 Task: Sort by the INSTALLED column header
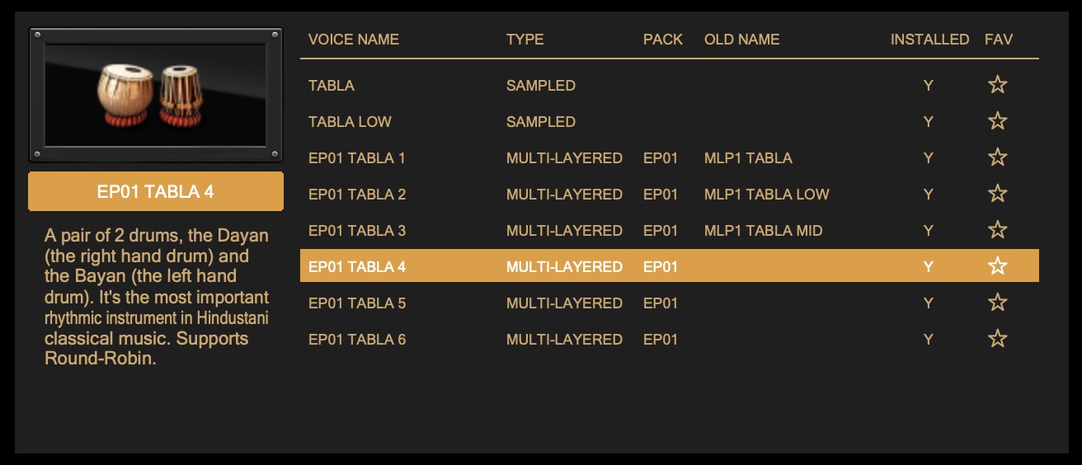(929, 40)
